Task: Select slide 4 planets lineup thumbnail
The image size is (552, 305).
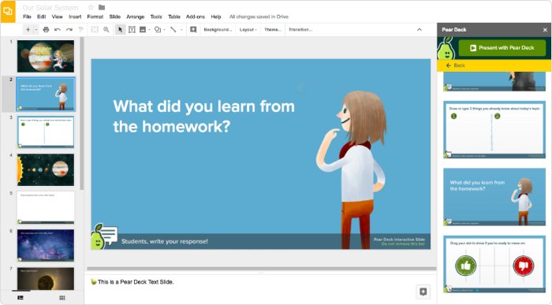Action: point(46,169)
